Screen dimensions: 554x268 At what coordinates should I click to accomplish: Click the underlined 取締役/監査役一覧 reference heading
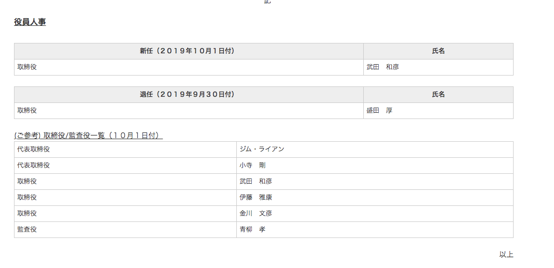pos(88,136)
